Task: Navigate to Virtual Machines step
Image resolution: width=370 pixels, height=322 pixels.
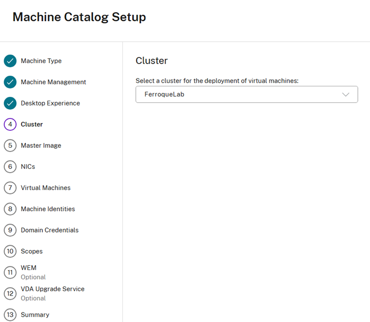Action: [46, 188]
